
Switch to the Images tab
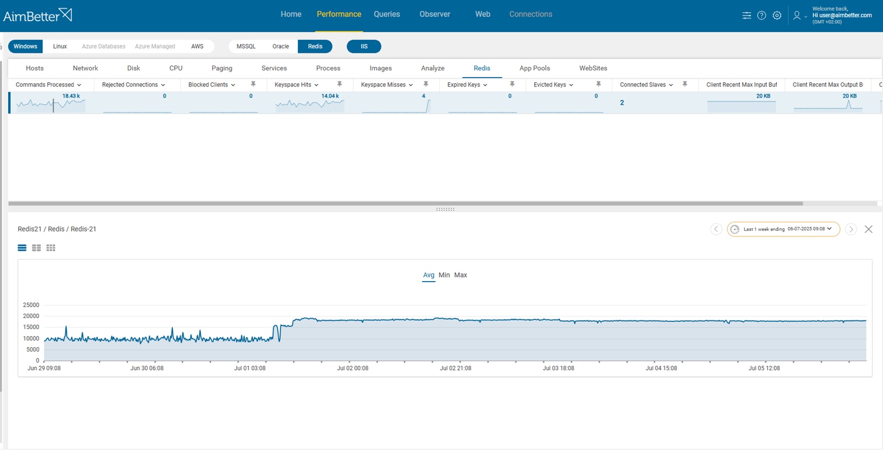coord(381,68)
